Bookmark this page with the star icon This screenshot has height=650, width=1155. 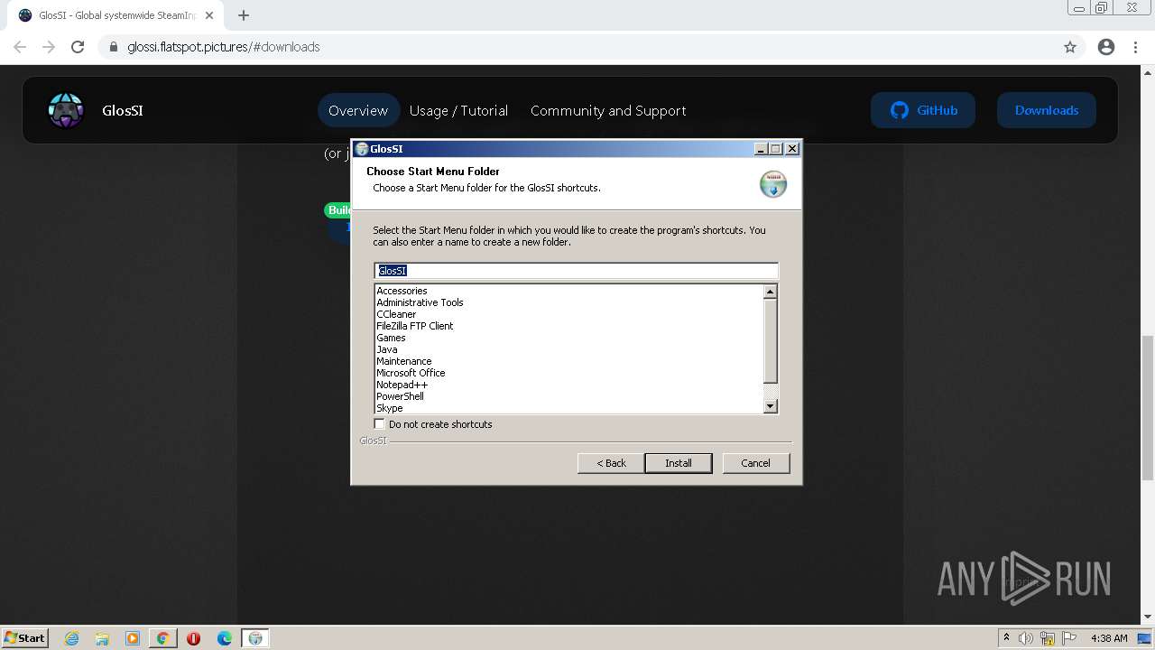coord(1070,47)
